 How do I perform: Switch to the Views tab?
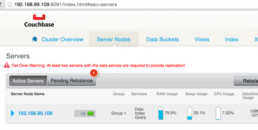click(202, 39)
